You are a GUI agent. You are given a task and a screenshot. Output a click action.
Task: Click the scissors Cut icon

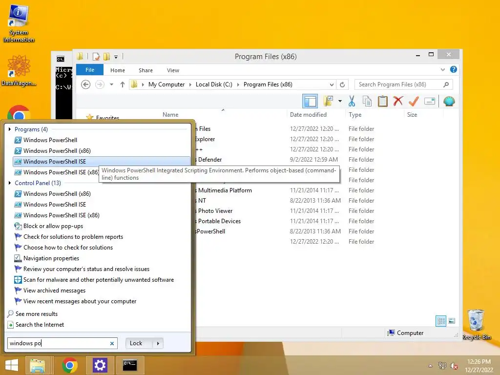point(352,102)
